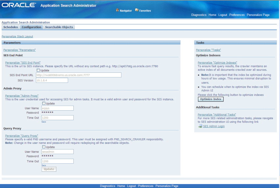Screen dimensions: 280x188
Task: Follow the SES Admin Login link
Action: (x=214, y=126)
